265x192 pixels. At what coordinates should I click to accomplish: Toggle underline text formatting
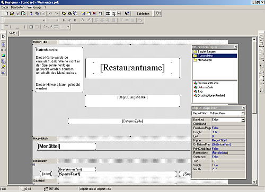point(75,20)
